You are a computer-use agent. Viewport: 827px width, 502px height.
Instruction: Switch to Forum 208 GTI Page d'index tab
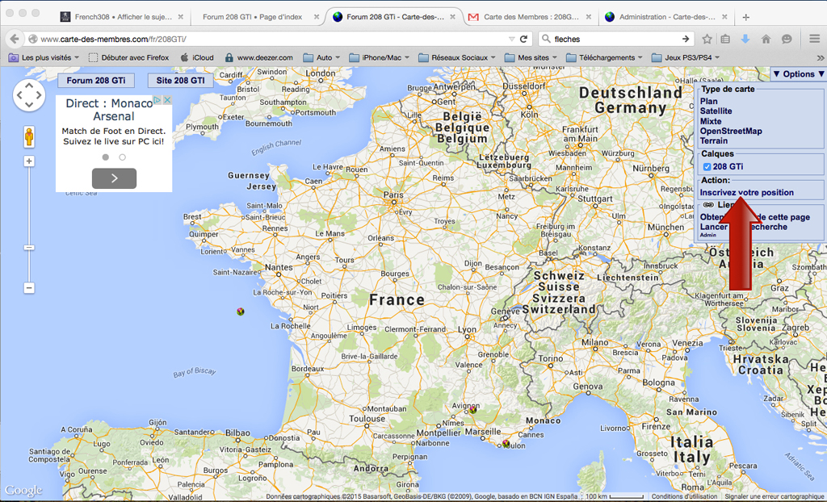coord(252,17)
